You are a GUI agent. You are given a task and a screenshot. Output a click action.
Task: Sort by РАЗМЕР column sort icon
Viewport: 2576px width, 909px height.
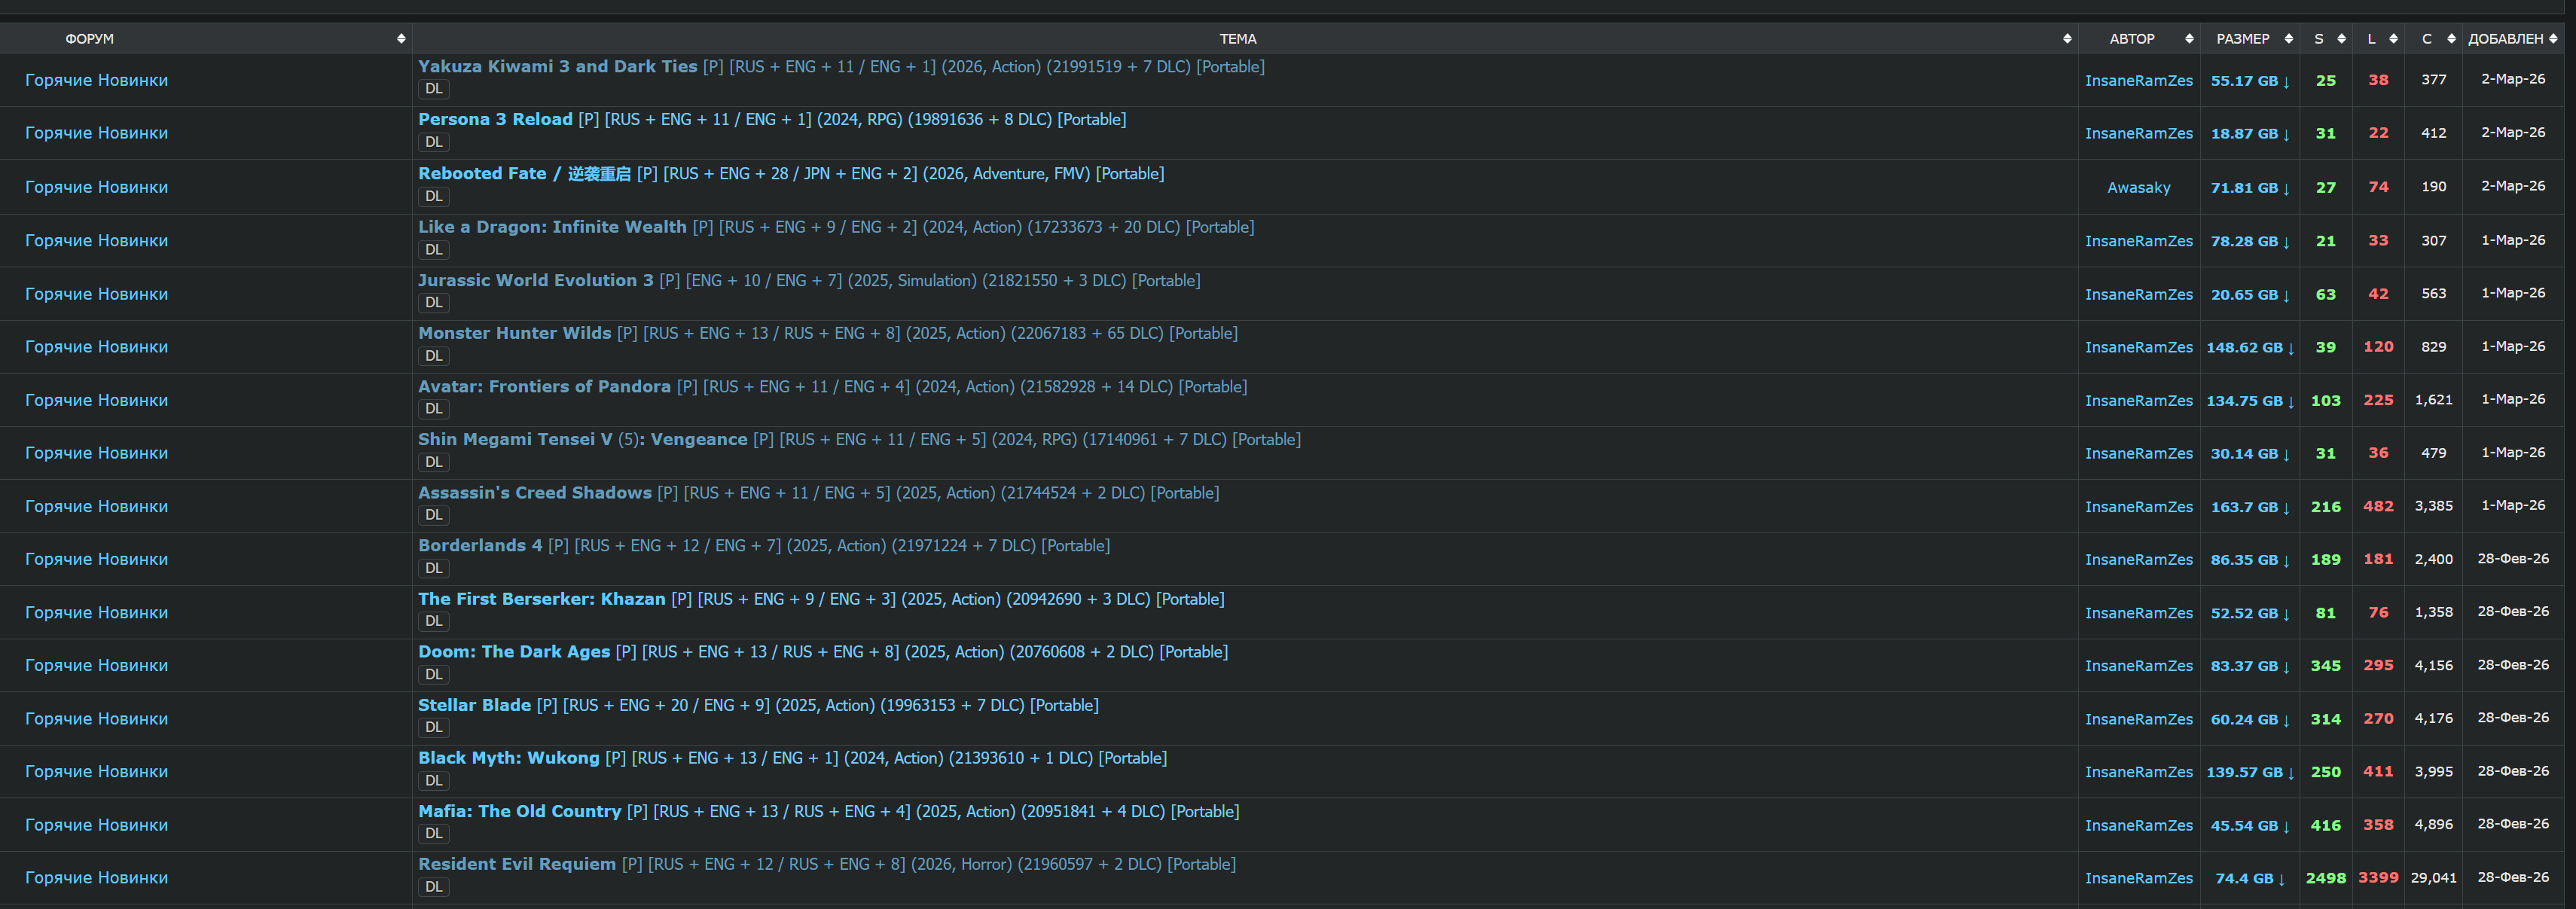[x=2288, y=39]
